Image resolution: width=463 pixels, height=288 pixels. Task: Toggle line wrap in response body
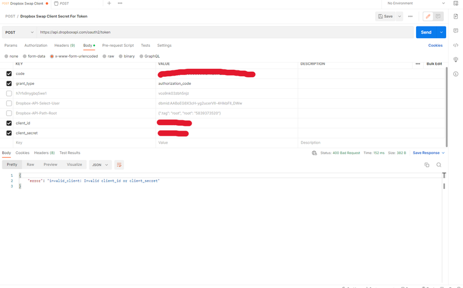[119, 165]
